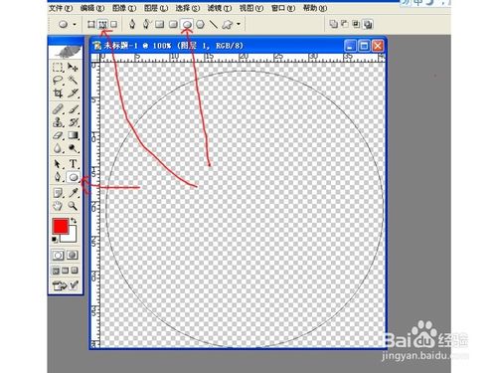This screenshot has height=373, width=497.
Task: Select the Dodge tool
Action: click(x=73, y=148)
